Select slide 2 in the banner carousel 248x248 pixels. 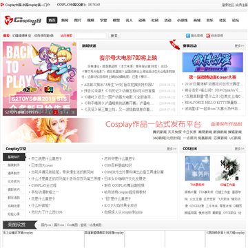[x=55, y=112]
